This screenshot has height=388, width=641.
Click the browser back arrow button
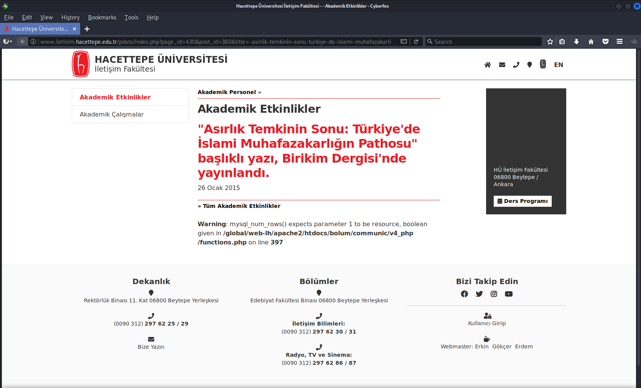click(23, 42)
